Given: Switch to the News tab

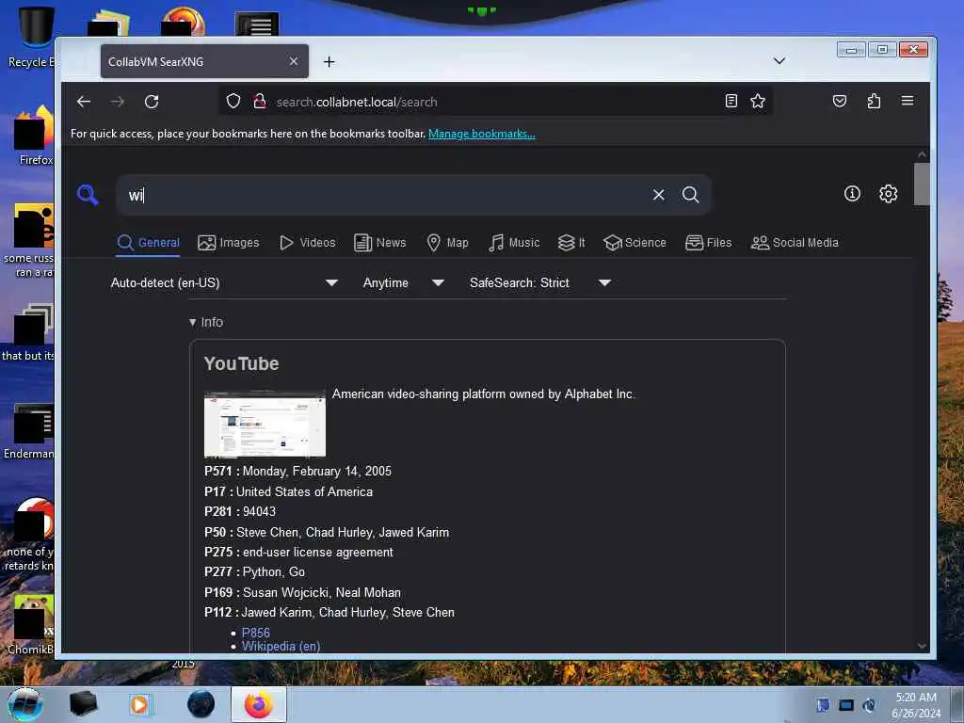Looking at the screenshot, I should (380, 243).
